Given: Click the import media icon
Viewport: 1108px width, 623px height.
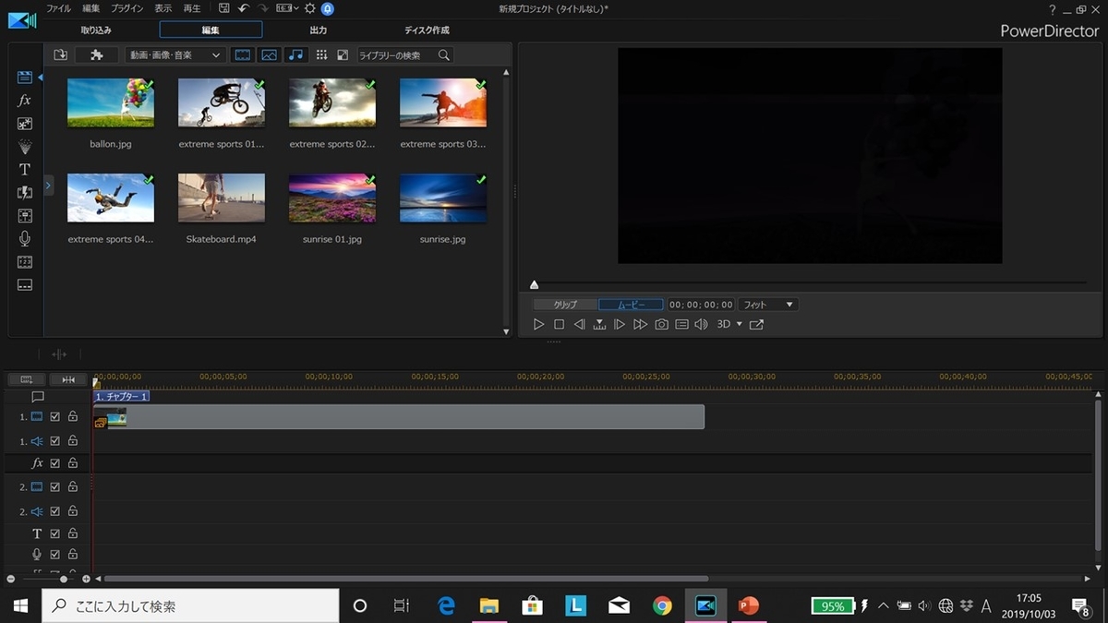Looking at the screenshot, I should 61,55.
